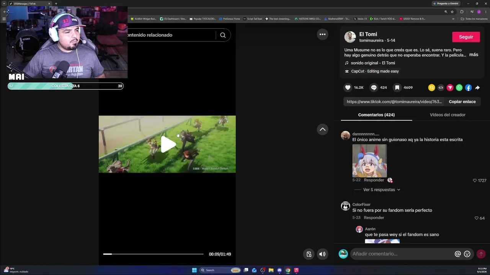Open Aarón's profile avatar

point(359,229)
